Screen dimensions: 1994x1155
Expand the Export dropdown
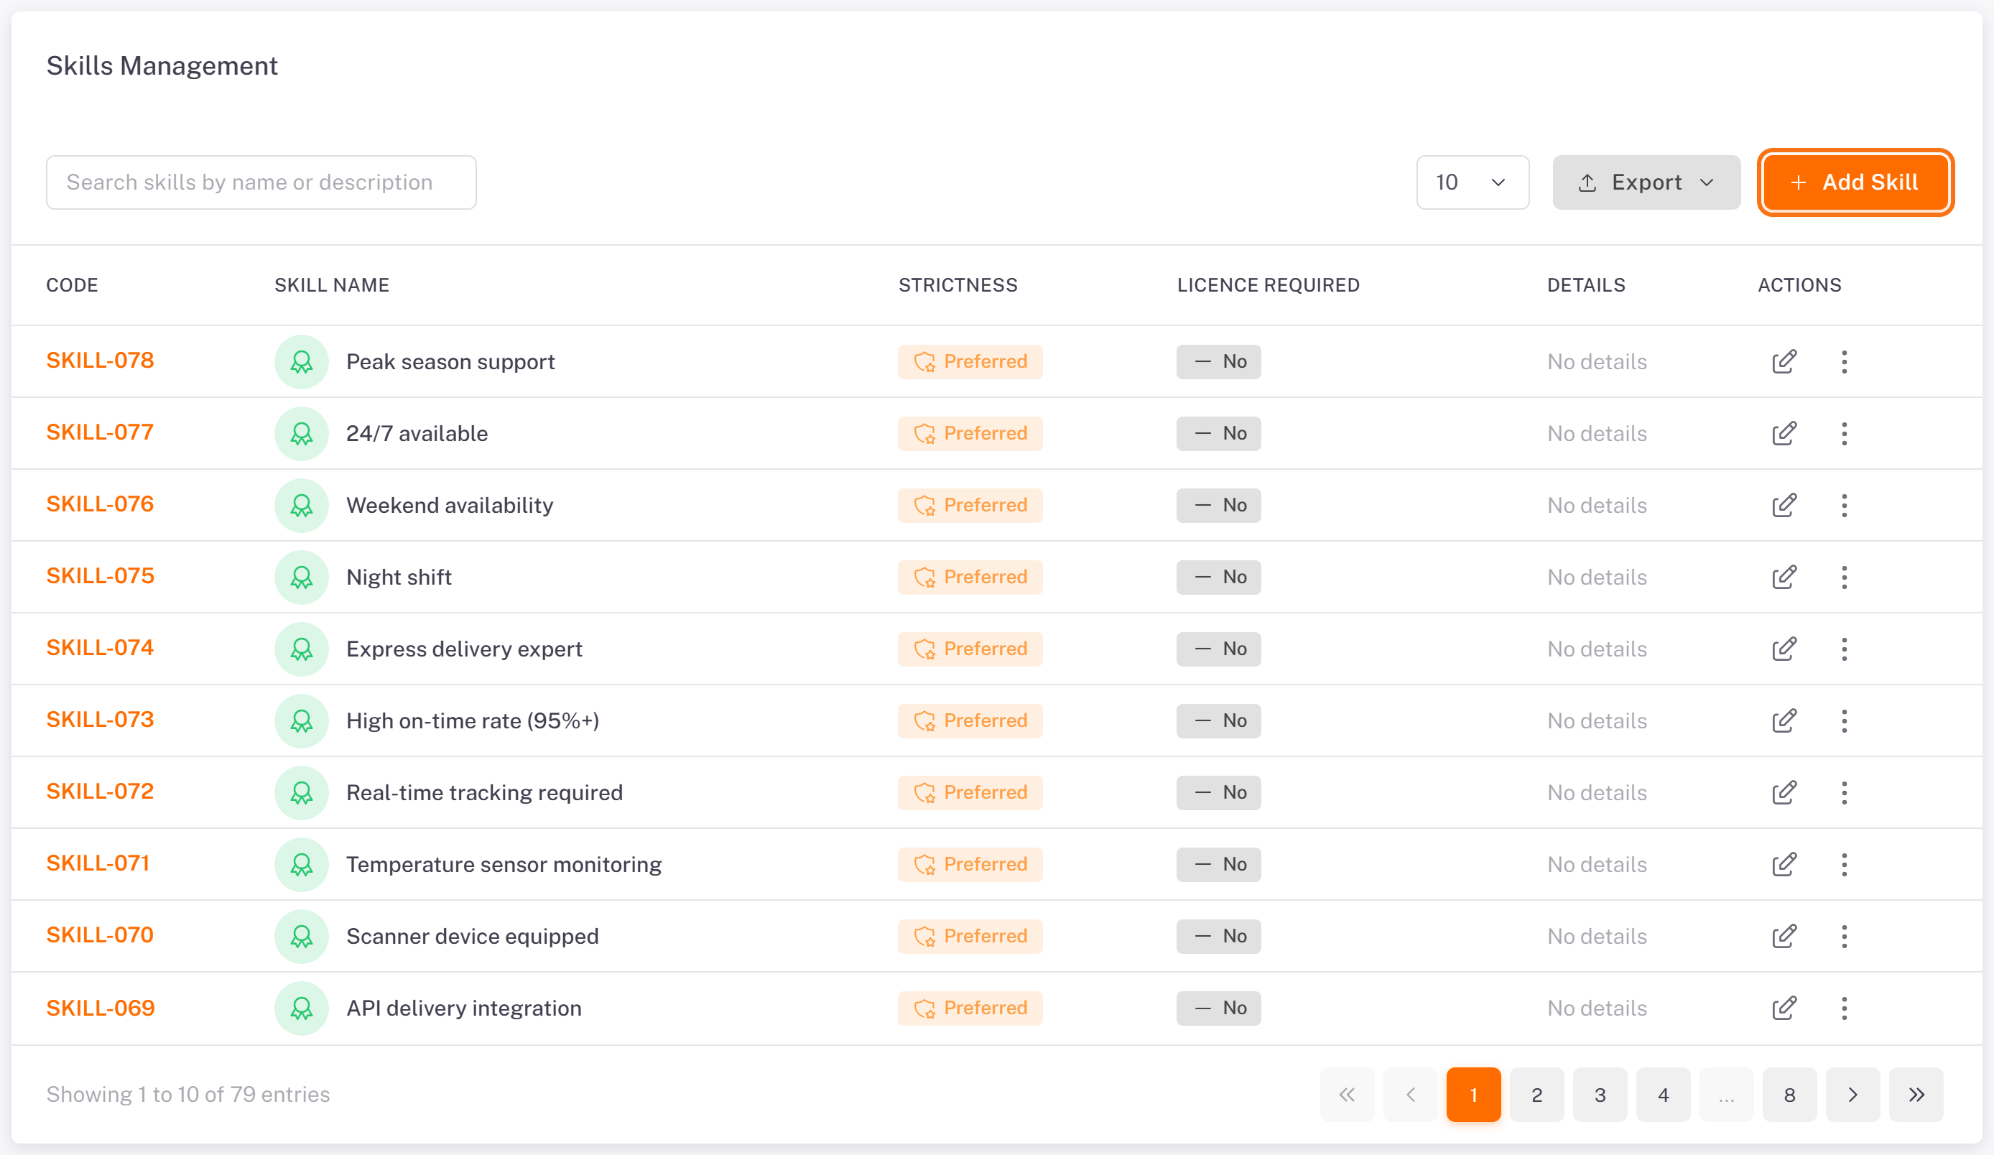(1646, 182)
